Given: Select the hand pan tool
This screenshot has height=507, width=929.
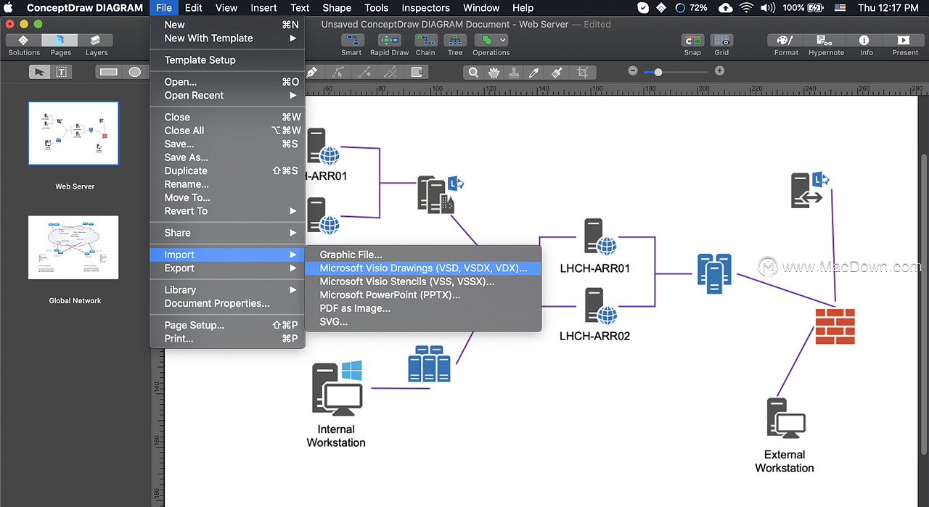Looking at the screenshot, I should [x=494, y=73].
